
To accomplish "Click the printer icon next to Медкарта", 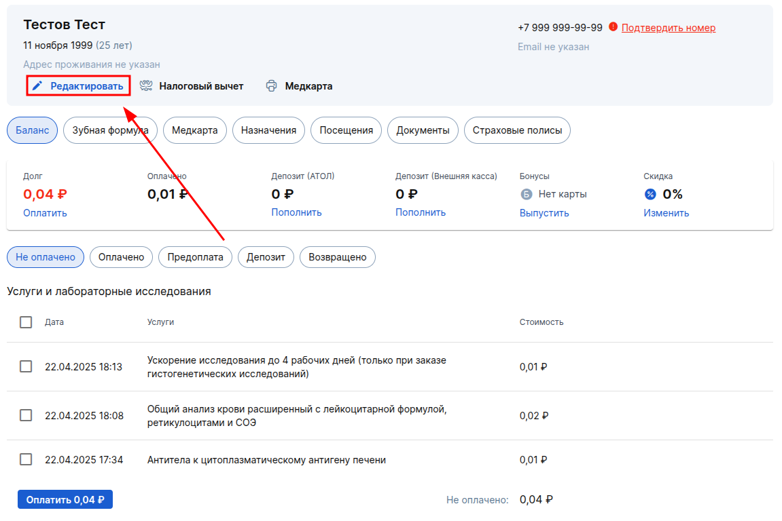I will tap(271, 86).
